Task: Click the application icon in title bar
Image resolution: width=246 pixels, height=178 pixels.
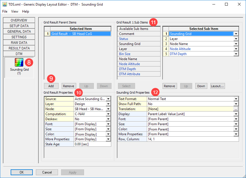Action: 4,4
